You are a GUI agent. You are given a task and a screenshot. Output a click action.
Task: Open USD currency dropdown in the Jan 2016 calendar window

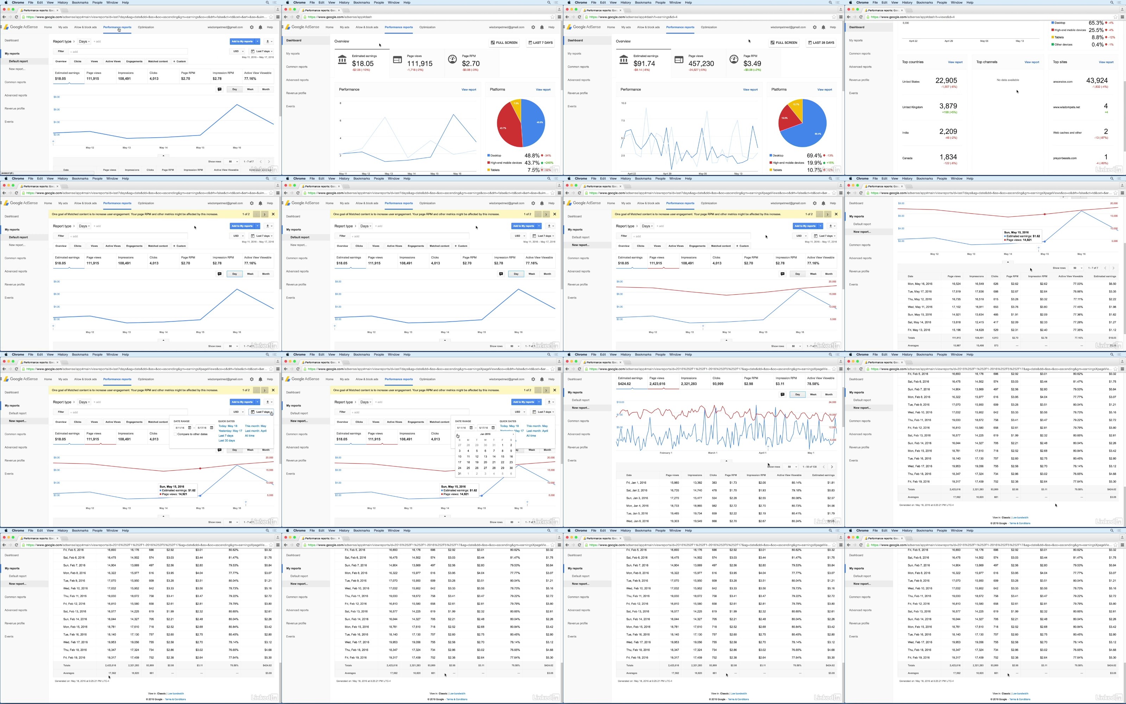tap(519, 411)
